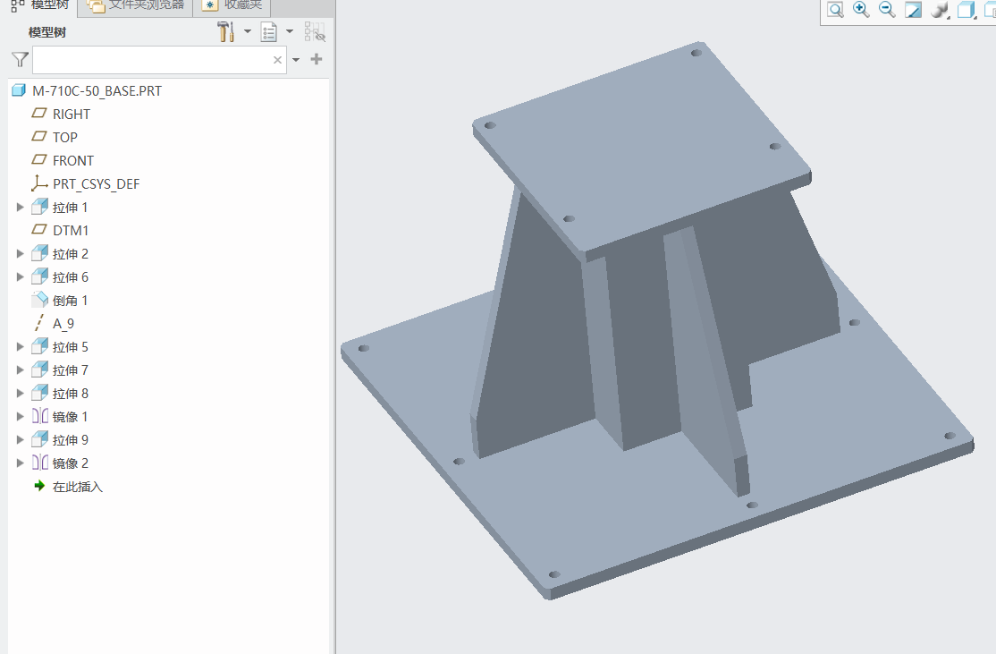Click the tree columns list icon
Screen dimensions: 996x654
pos(269,32)
